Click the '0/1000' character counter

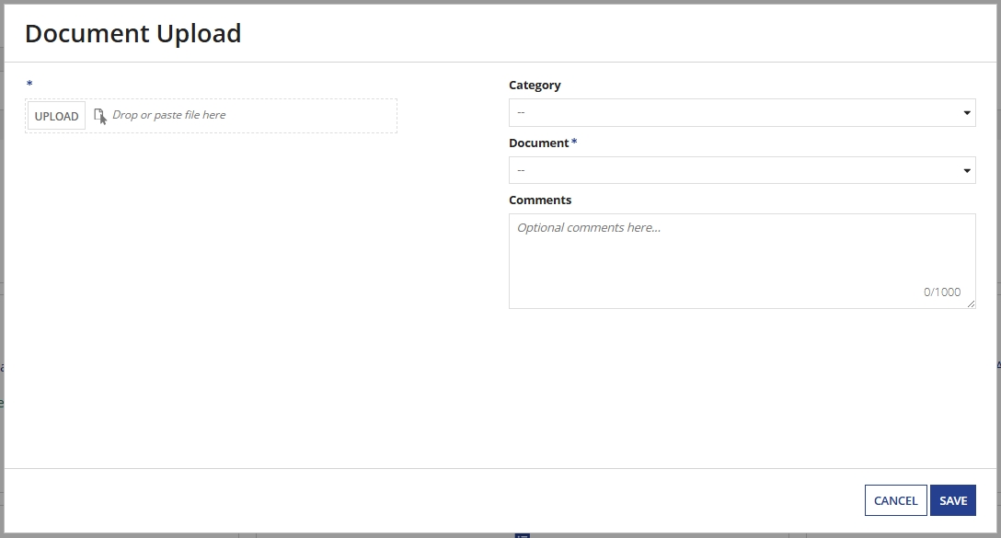coord(941,292)
